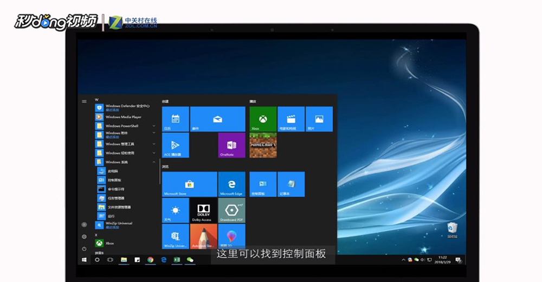Open the Microsoft Store tile
Screen dimensions: 542x282
(189, 184)
